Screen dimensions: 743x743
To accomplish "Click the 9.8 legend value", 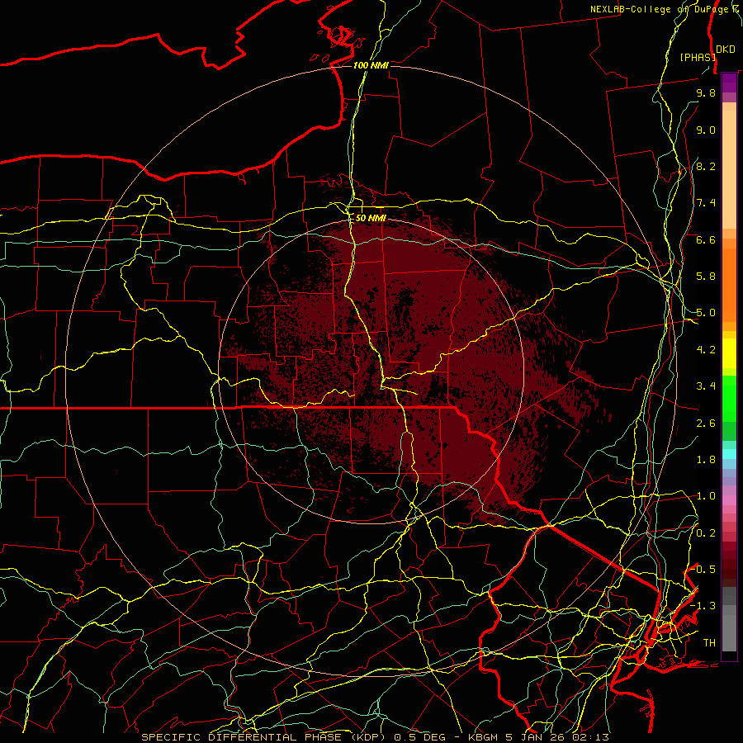I will [706, 92].
